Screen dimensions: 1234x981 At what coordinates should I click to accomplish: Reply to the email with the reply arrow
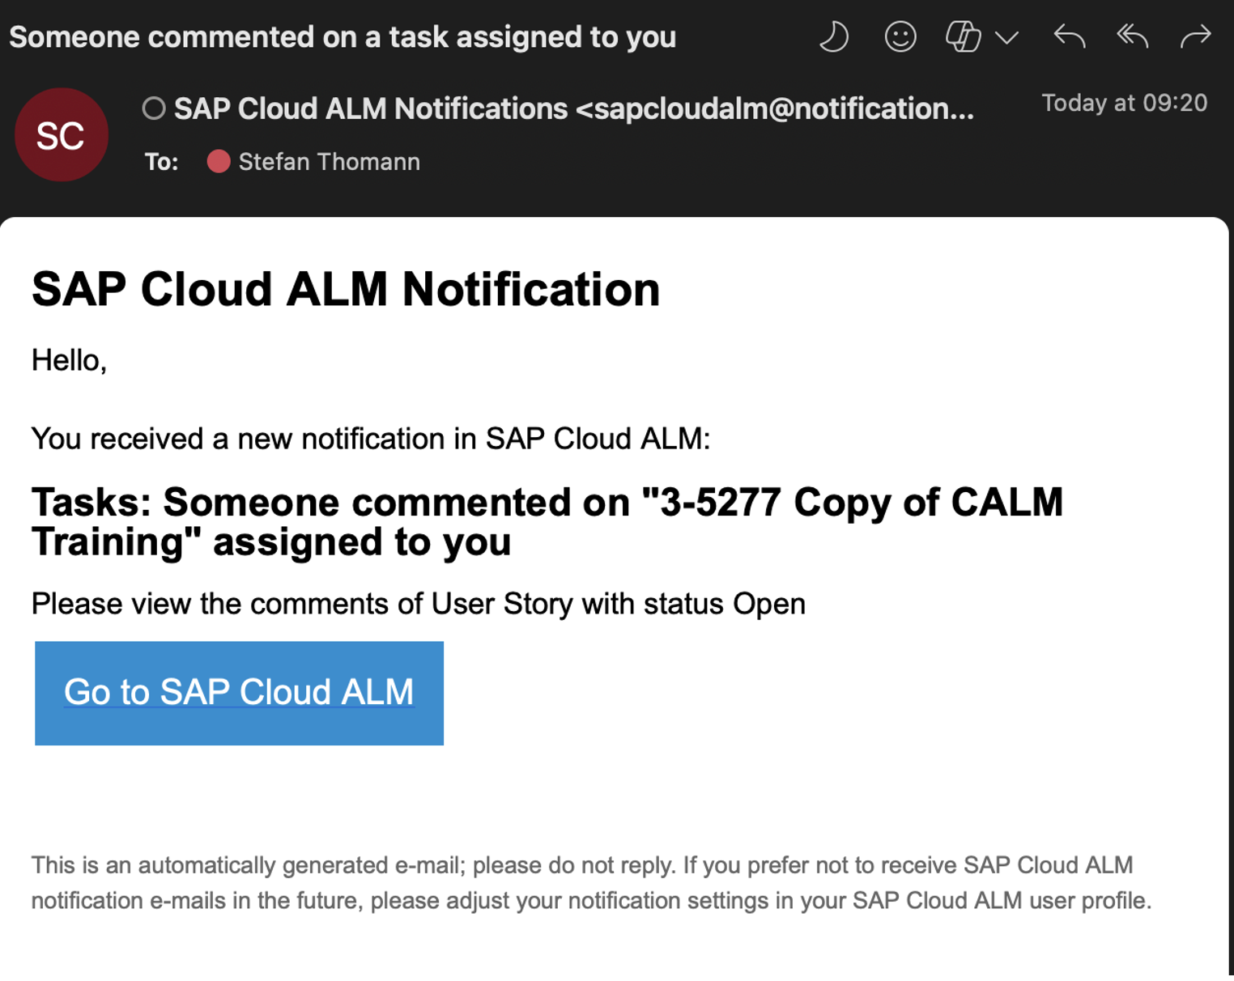click(x=1069, y=36)
